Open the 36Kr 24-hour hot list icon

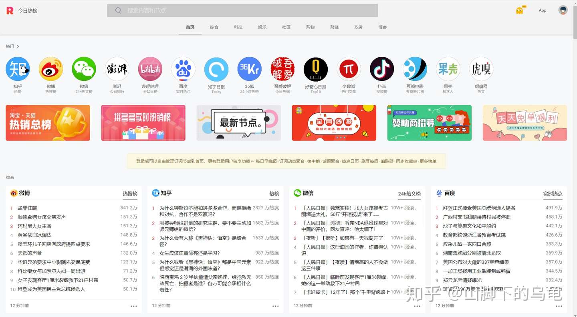point(250,69)
